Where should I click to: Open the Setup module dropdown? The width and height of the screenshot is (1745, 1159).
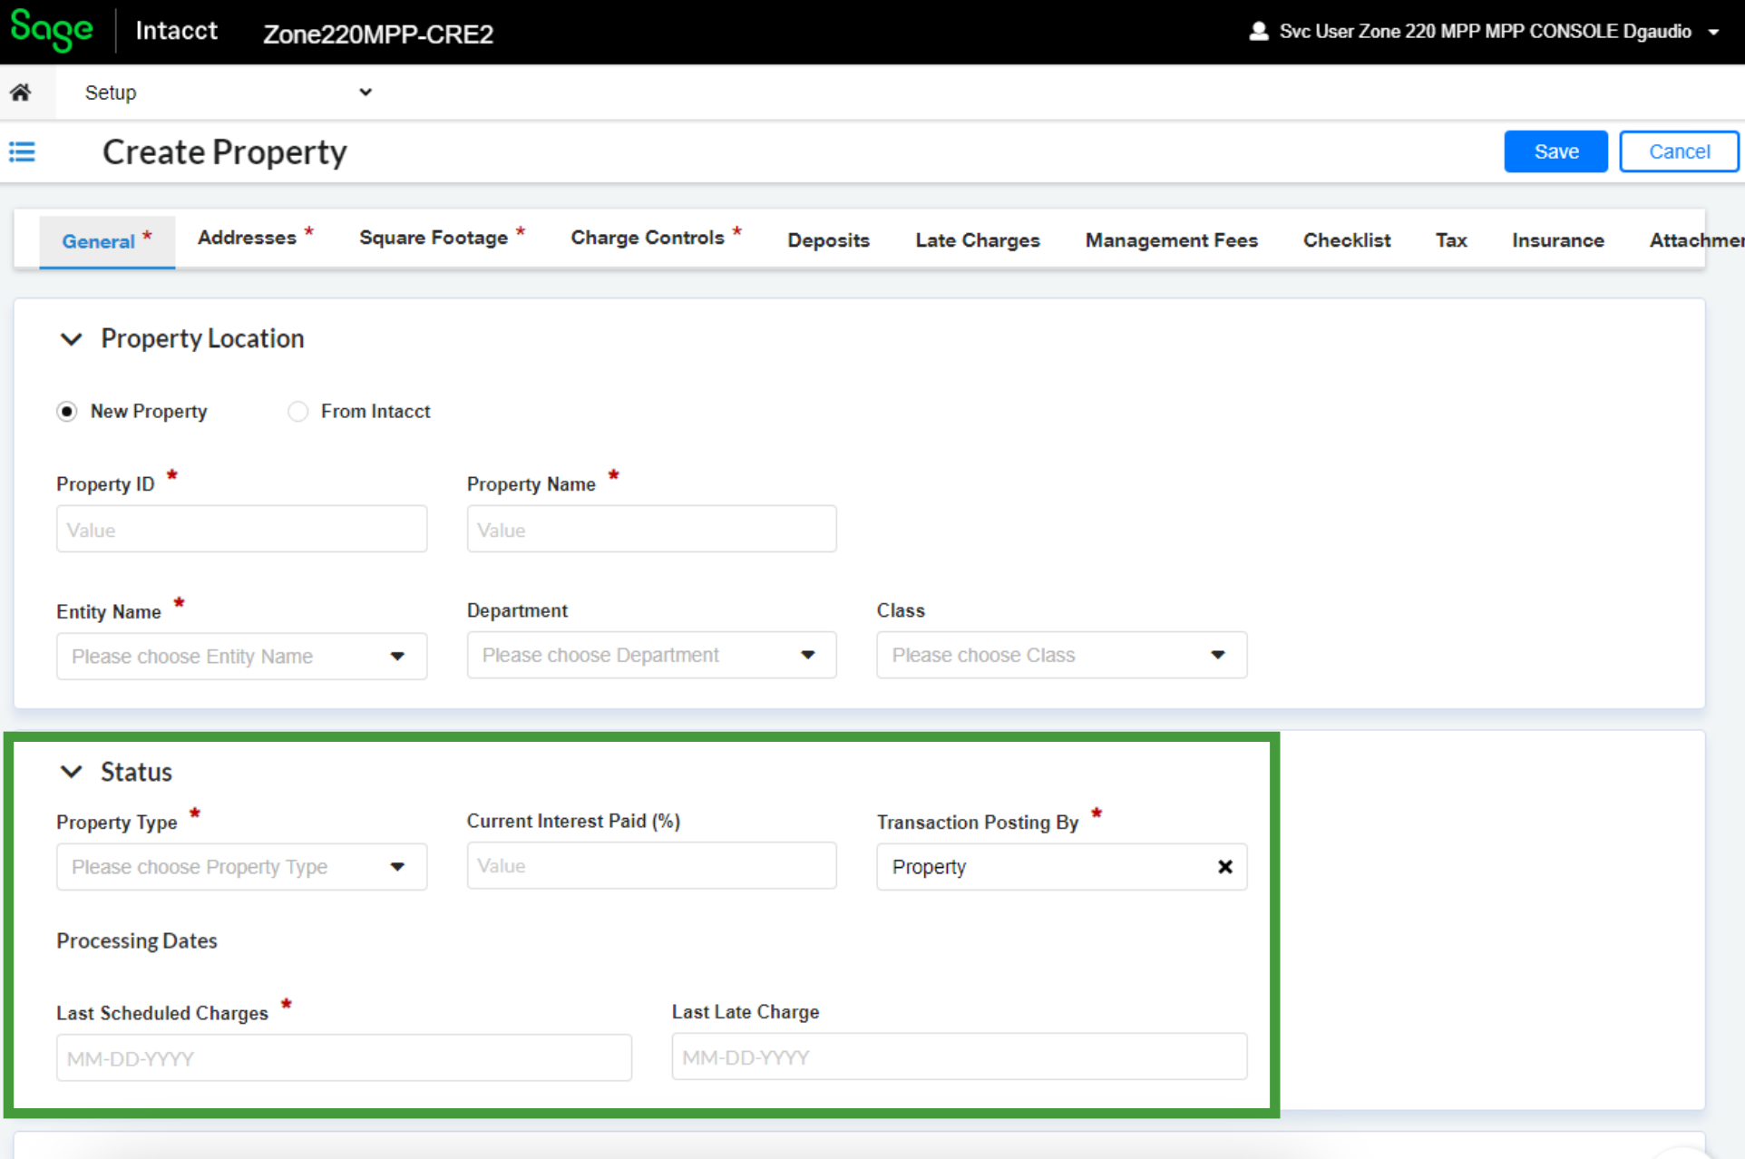coord(227,93)
